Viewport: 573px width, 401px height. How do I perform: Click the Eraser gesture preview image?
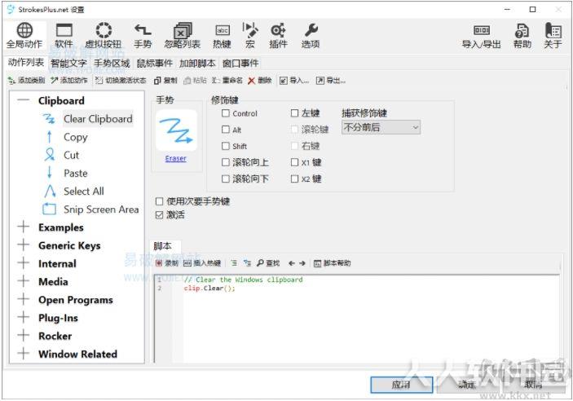tap(177, 130)
